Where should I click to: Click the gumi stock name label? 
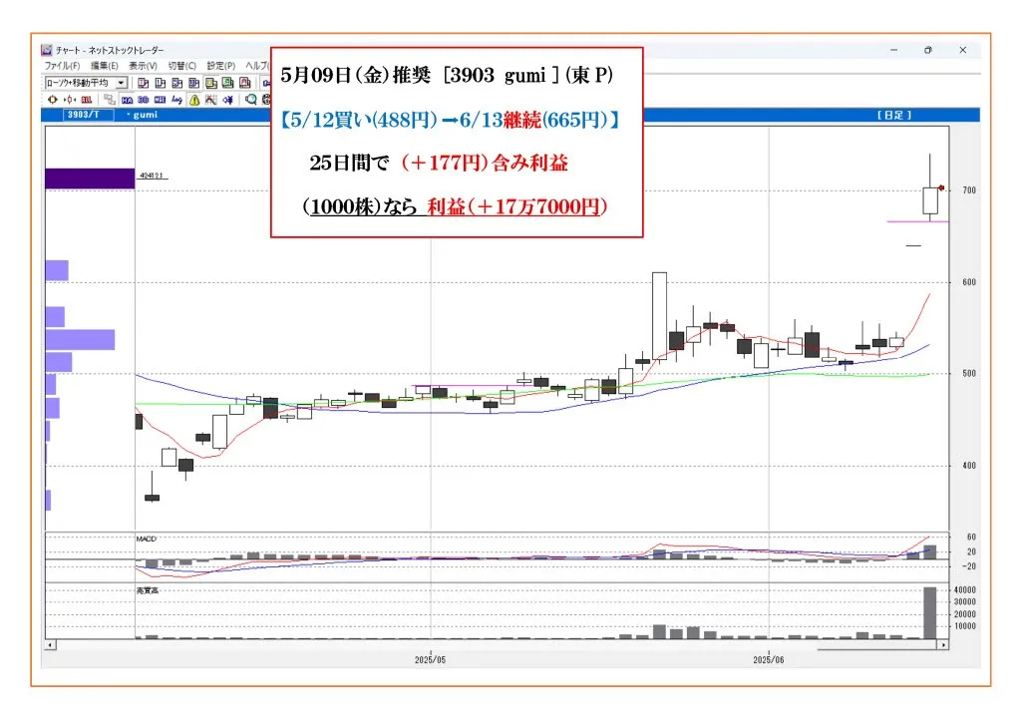tap(146, 115)
